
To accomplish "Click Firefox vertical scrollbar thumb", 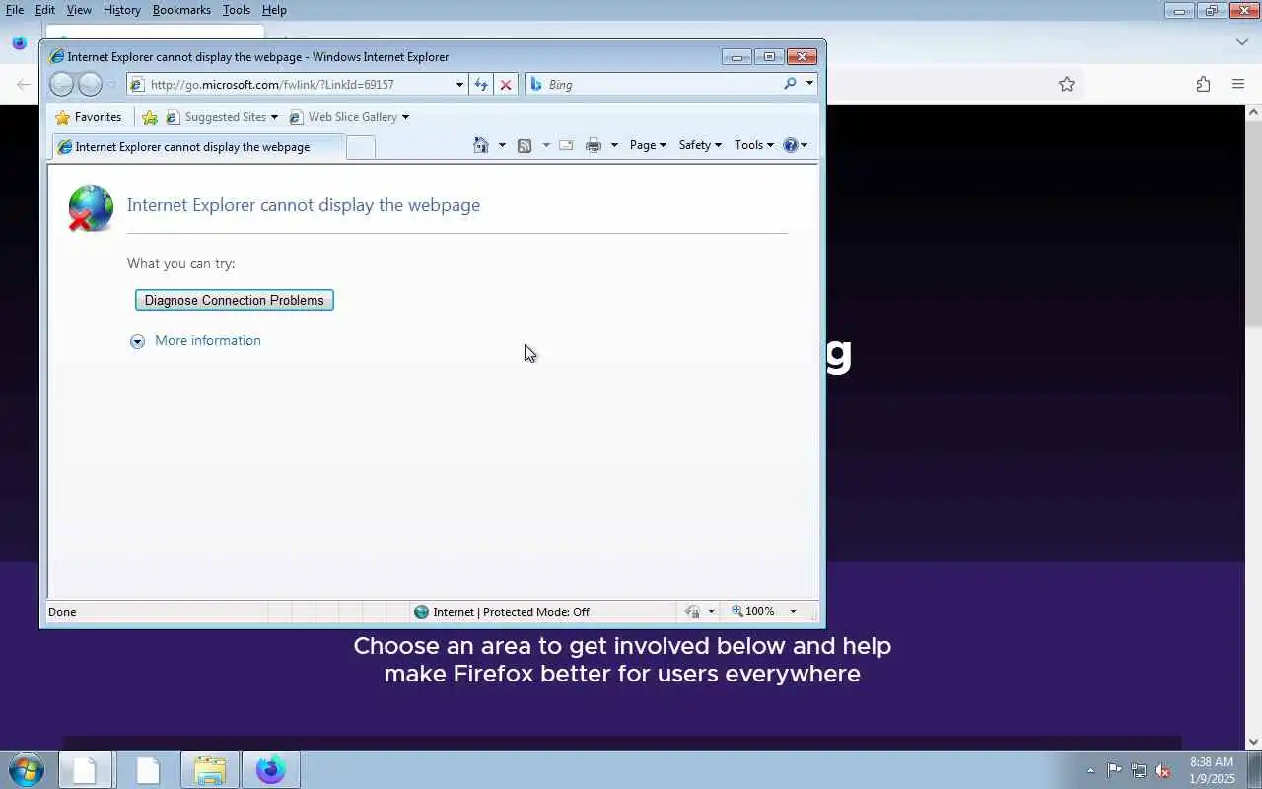I will pyautogui.click(x=1254, y=224).
